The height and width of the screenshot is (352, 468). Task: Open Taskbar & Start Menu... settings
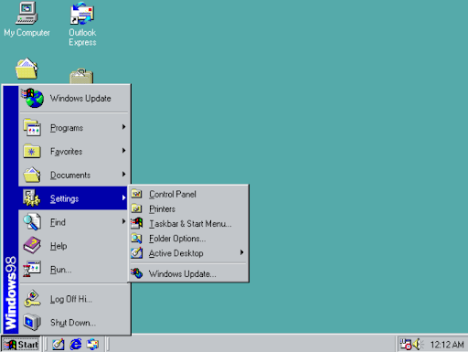pyautogui.click(x=188, y=223)
